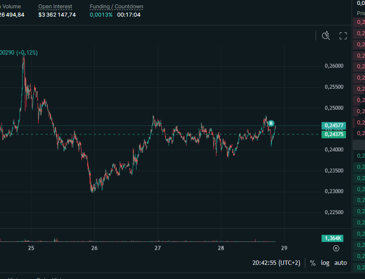
Task: Click the price line label 0,24375
Action: pyautogui.click(x=334, y=135)
